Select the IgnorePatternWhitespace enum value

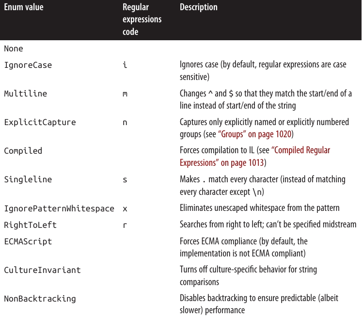[x=59, y=208]
